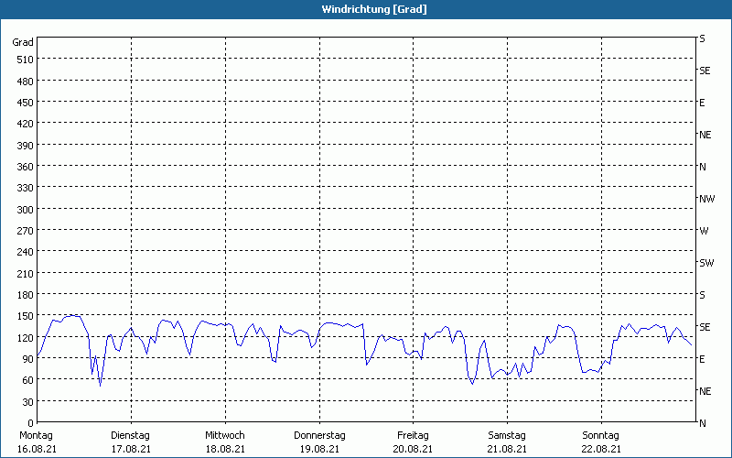Click the 'Donnerstag' day label

[319, 436]
